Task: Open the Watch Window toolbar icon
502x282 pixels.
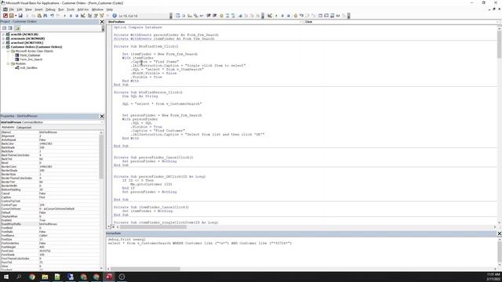Action: [332, 16]
